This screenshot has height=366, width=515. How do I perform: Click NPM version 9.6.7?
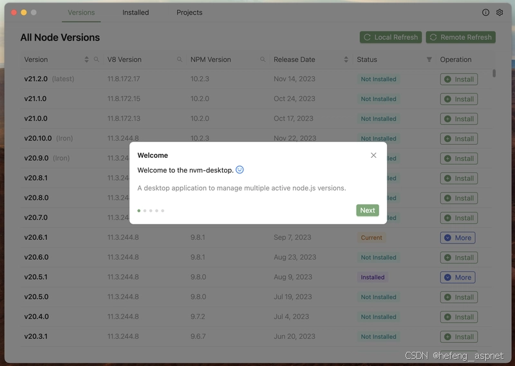198,336
